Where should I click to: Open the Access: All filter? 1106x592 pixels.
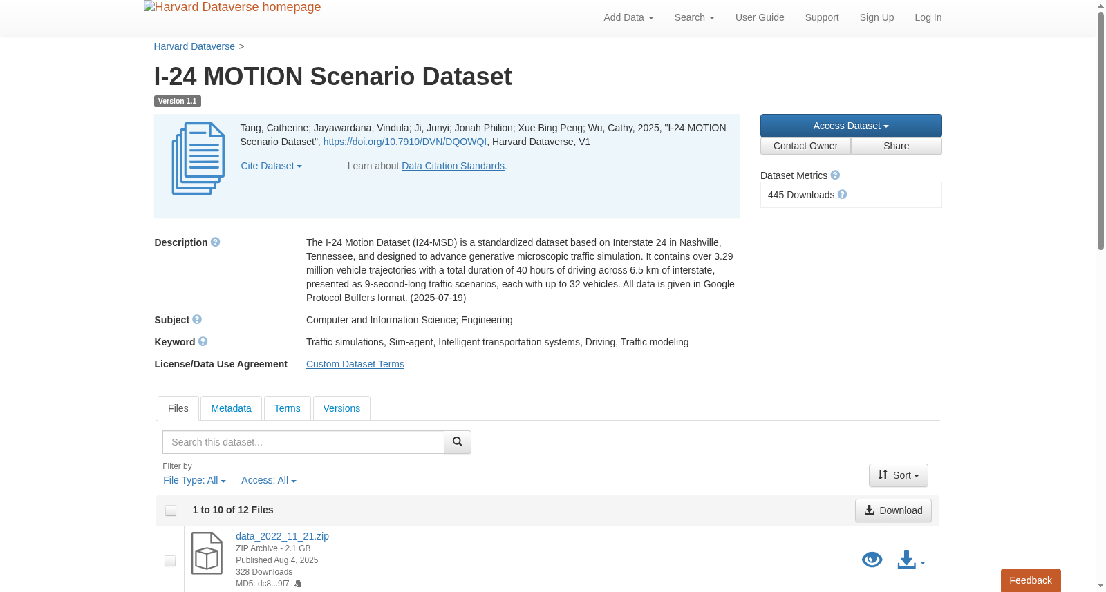point(269,480)
